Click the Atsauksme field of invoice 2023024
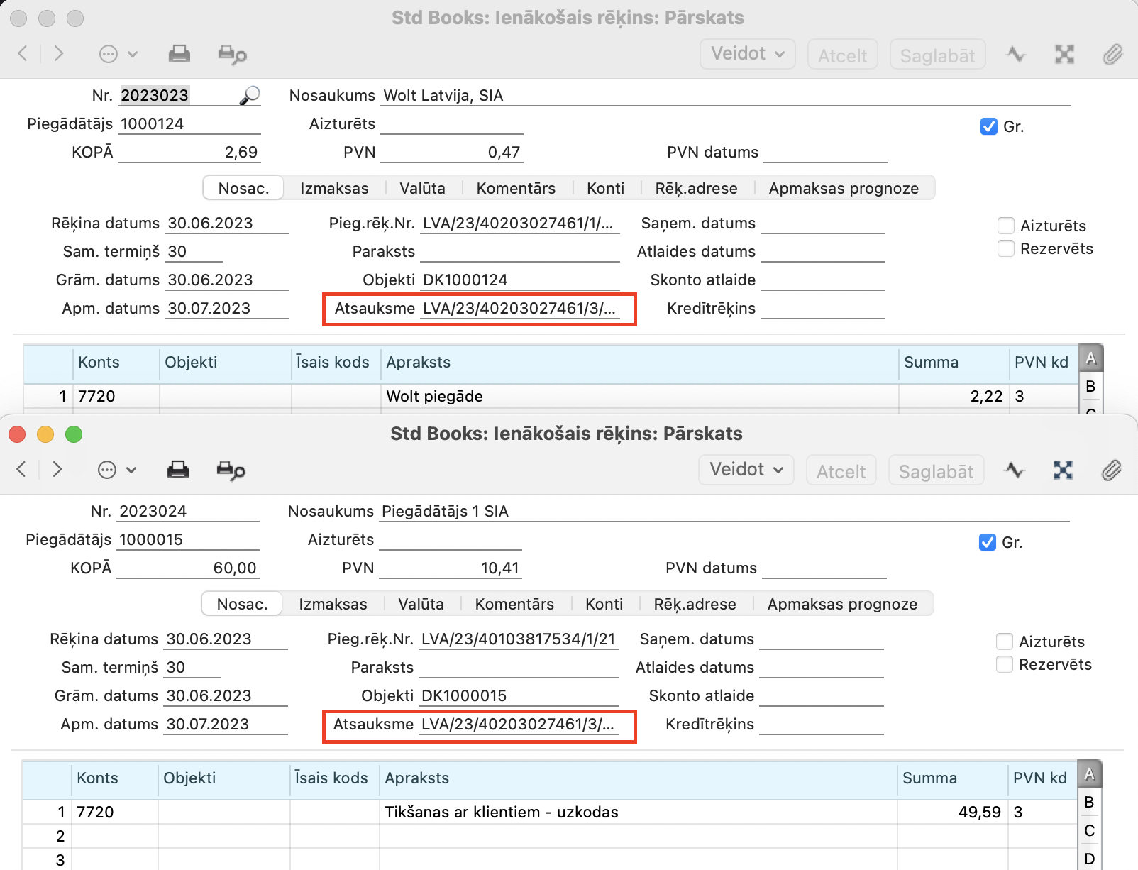This screenshot has height=870, width=1138. (x=517, y=724)
